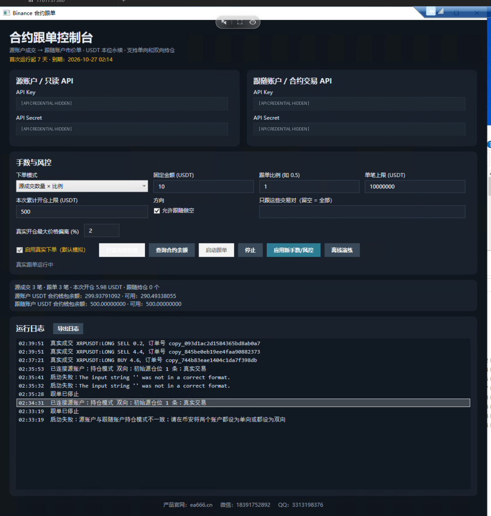Click the pin icon on remote connection bar

(x=431, y=12)
